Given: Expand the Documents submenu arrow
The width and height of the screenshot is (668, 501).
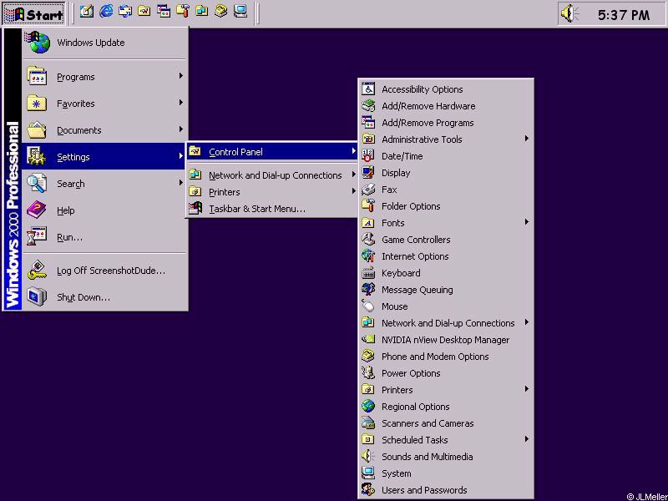Looking at the screenshot, I should tap(181, 129).
